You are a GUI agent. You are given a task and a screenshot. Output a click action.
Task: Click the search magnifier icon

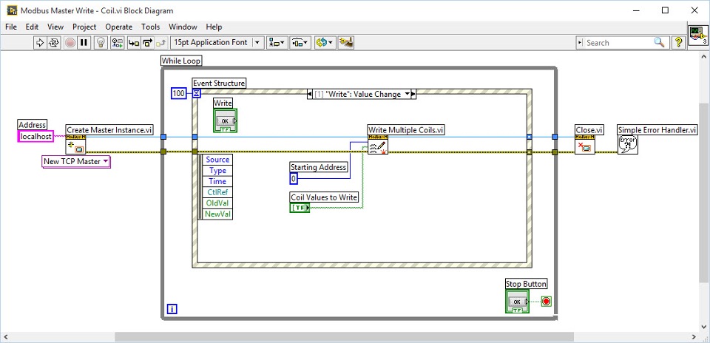coord(659,43)
